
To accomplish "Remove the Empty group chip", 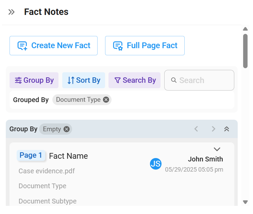I will [x=66, y=129].
